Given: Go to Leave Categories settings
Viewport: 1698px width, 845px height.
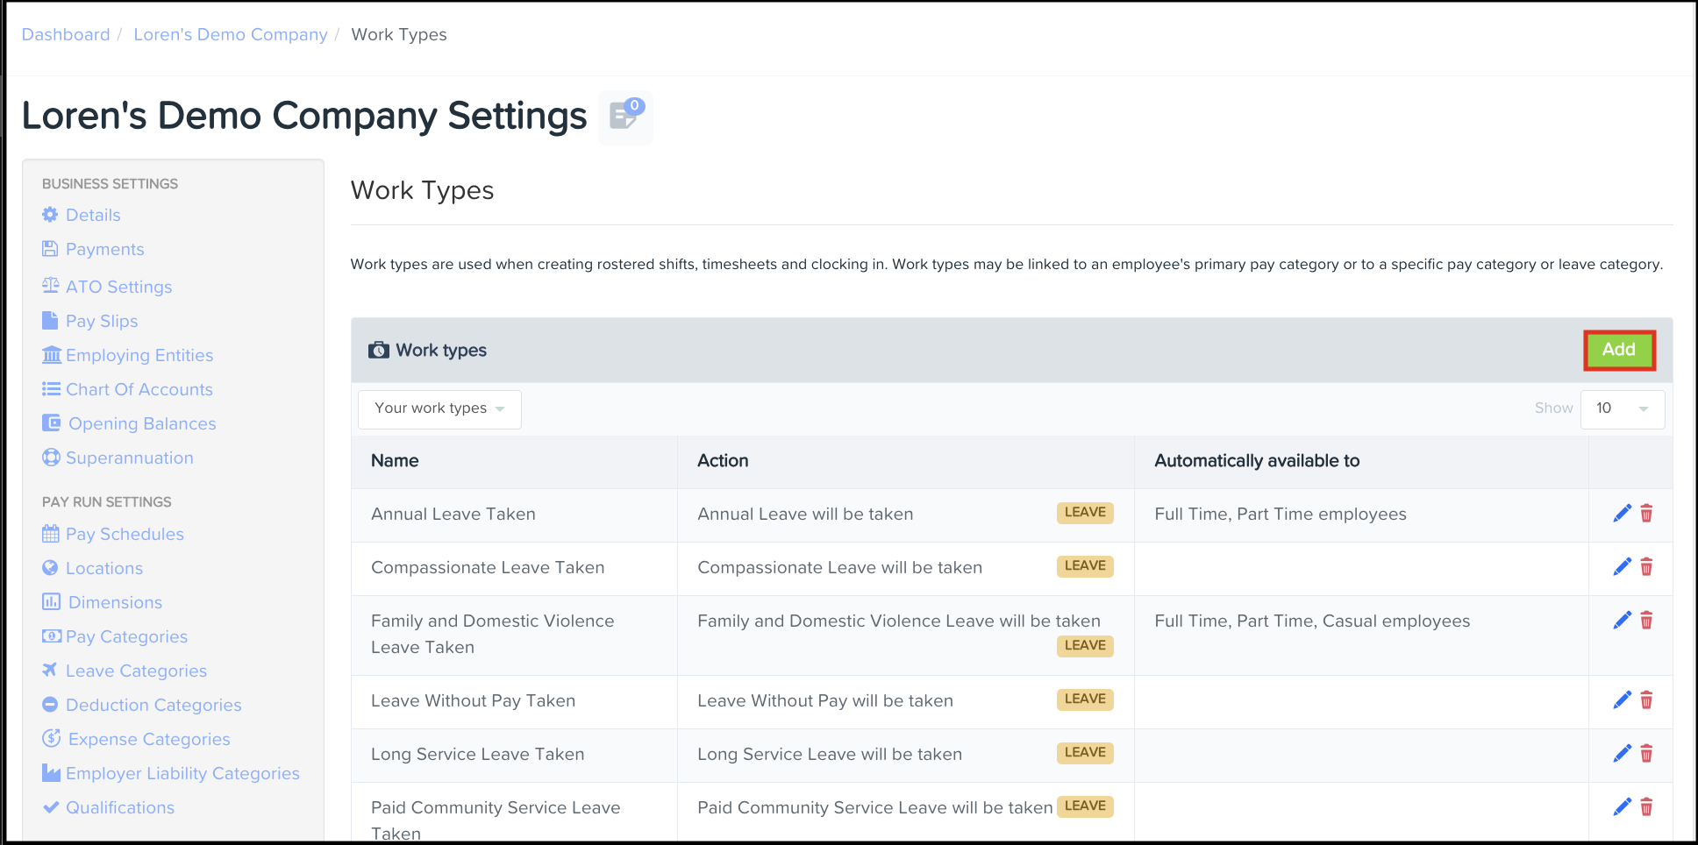Looking at the screenshot, I should [136, 671].
